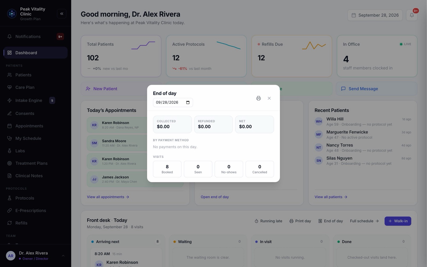Image resolution: width=427 pixels, height=267 pixels.
Task: Select Print day option
Action: [x=300, y=221]
